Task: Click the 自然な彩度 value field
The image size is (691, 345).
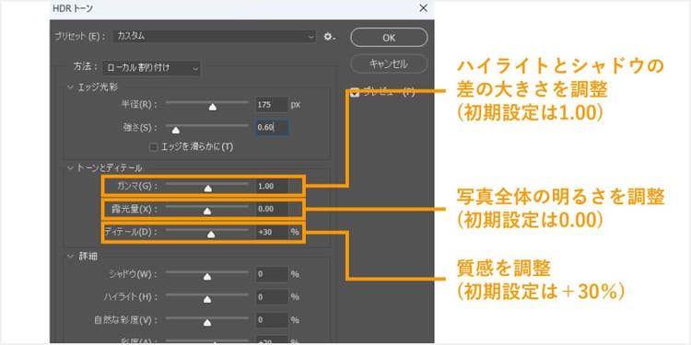Action: (272, 320)
